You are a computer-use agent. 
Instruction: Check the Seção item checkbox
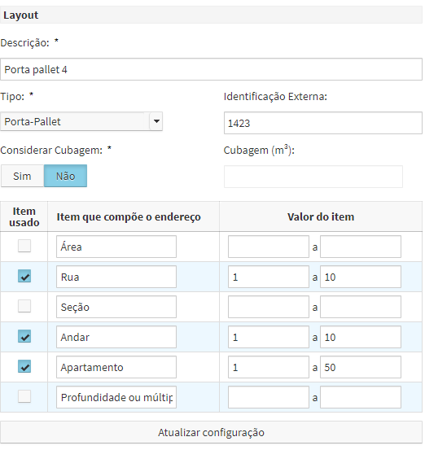point(24,306)
